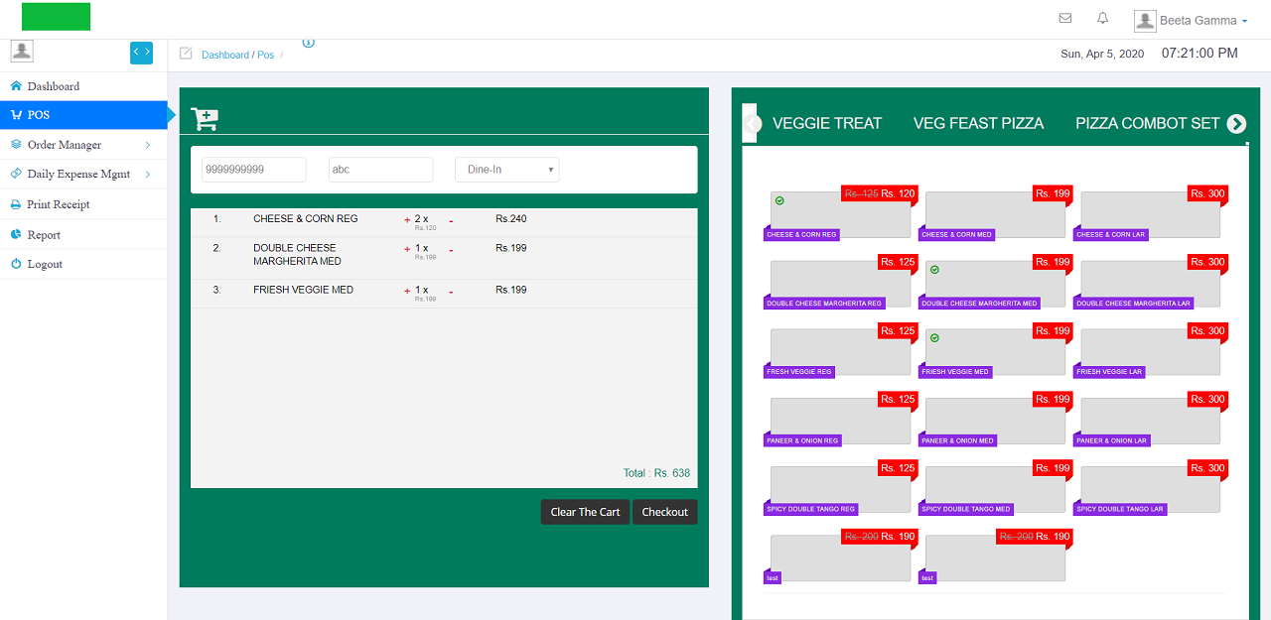This screenshot has width=1271, height=620.
Task: Click the info icon beside the breadcrumb
Action: coord(308,43)
